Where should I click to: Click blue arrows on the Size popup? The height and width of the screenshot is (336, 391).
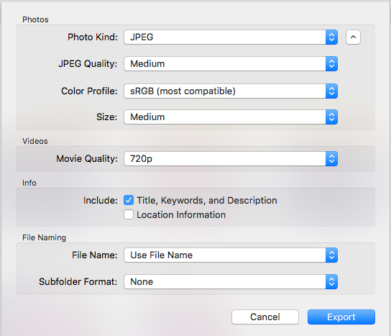click(x=331, y=117)
